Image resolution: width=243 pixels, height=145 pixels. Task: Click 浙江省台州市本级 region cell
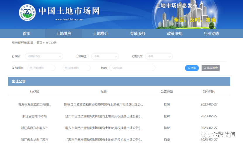coord(35,116)
